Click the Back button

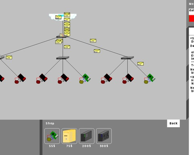pyautogui.click(x=173, y=123)
